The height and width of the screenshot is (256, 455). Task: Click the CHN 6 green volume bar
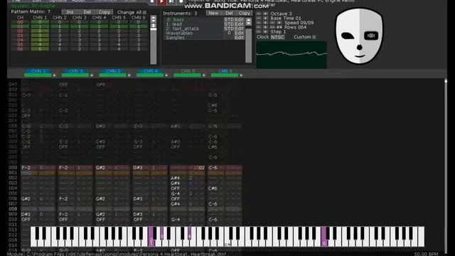coord(225,75)
